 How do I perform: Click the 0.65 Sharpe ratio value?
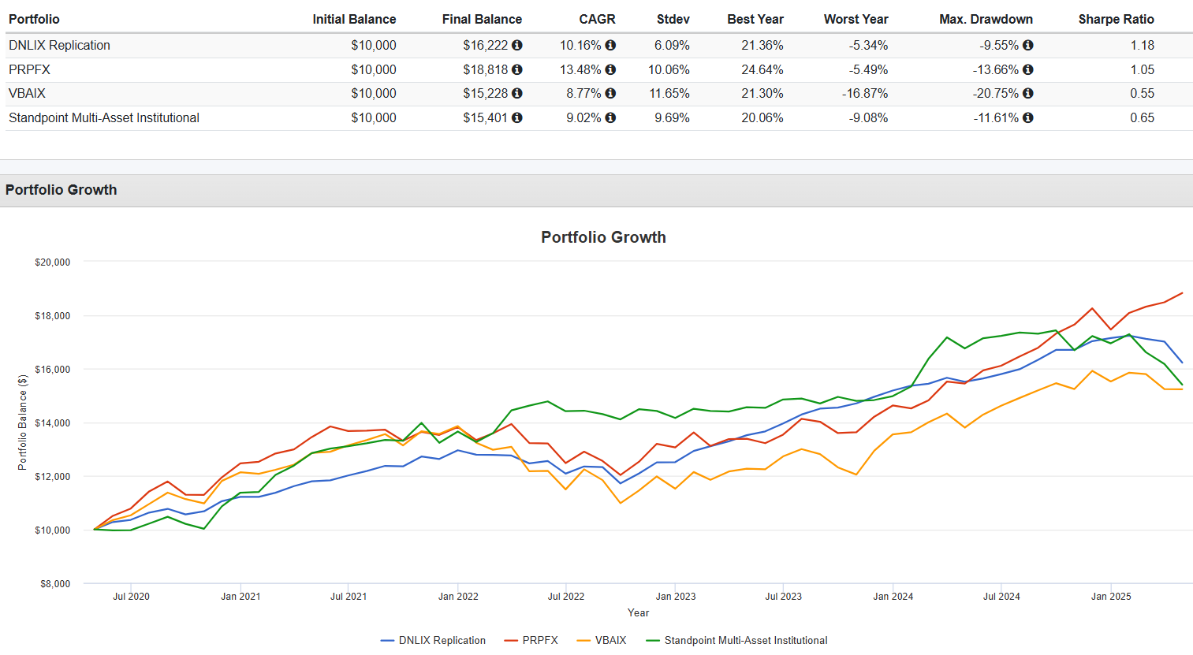click(1142, 117)
